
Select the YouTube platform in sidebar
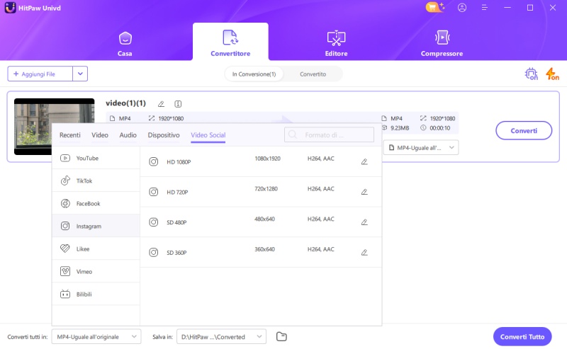pyautogui.click(x=96, y=158)
